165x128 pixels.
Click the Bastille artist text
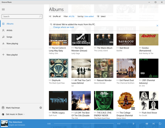point(119,51)
